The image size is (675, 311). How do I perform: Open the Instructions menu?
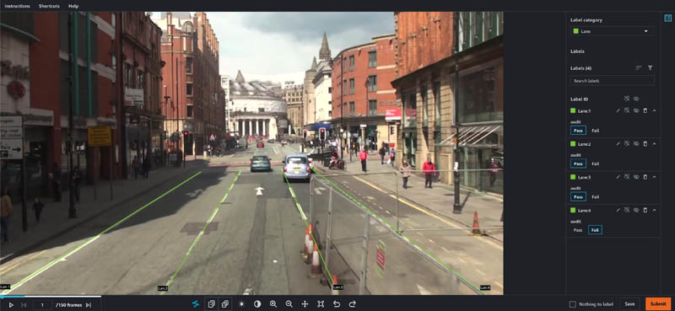pos(17,7)
